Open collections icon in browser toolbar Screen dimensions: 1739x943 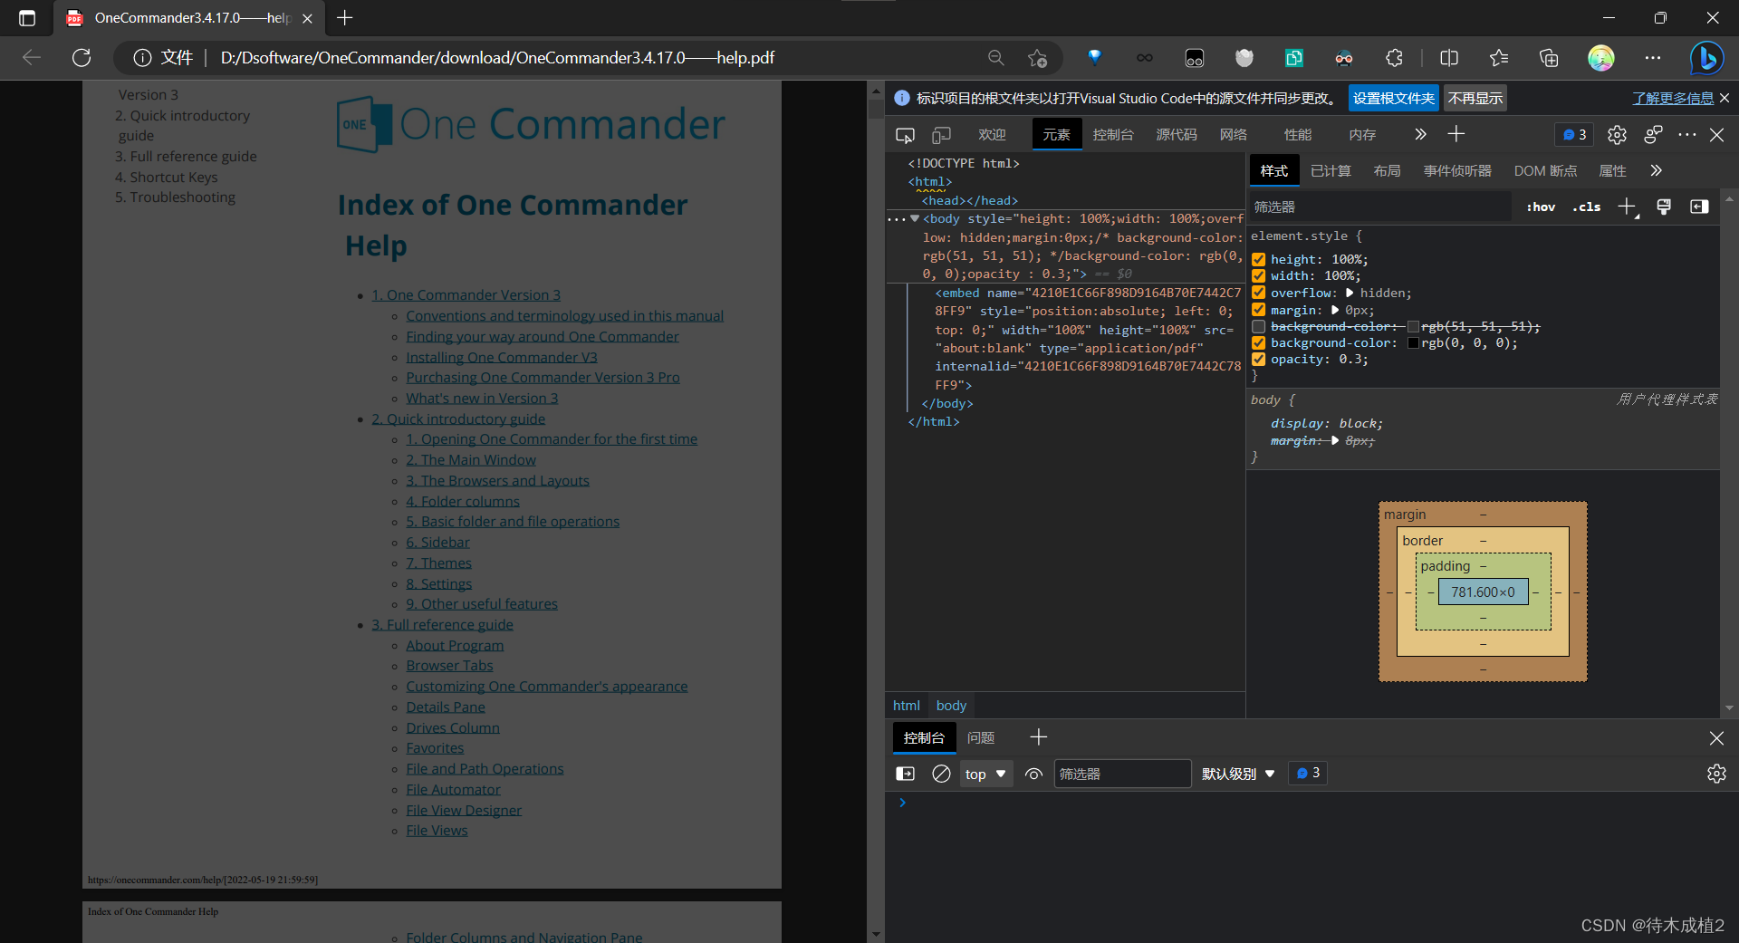pos(1549,58)
